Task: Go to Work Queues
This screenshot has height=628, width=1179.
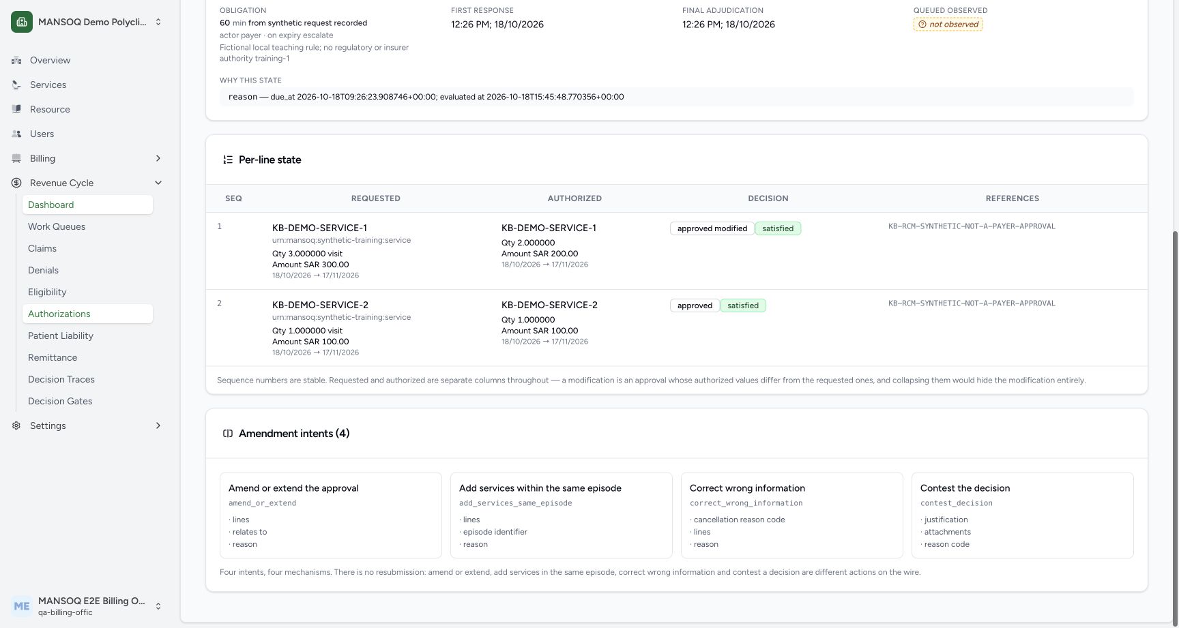Action: point(87,226)
